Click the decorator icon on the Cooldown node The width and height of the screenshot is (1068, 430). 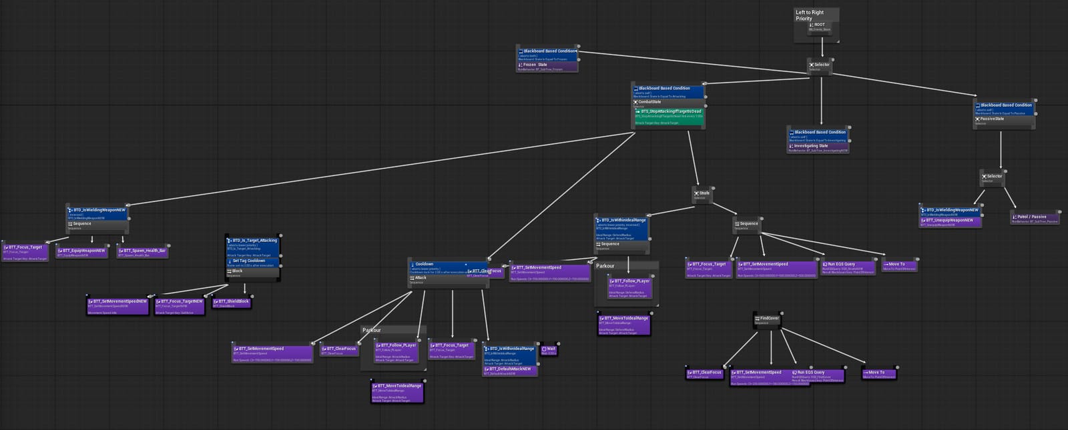pos(412,264)
